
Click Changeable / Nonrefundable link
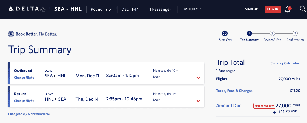[x=29, y=114]
